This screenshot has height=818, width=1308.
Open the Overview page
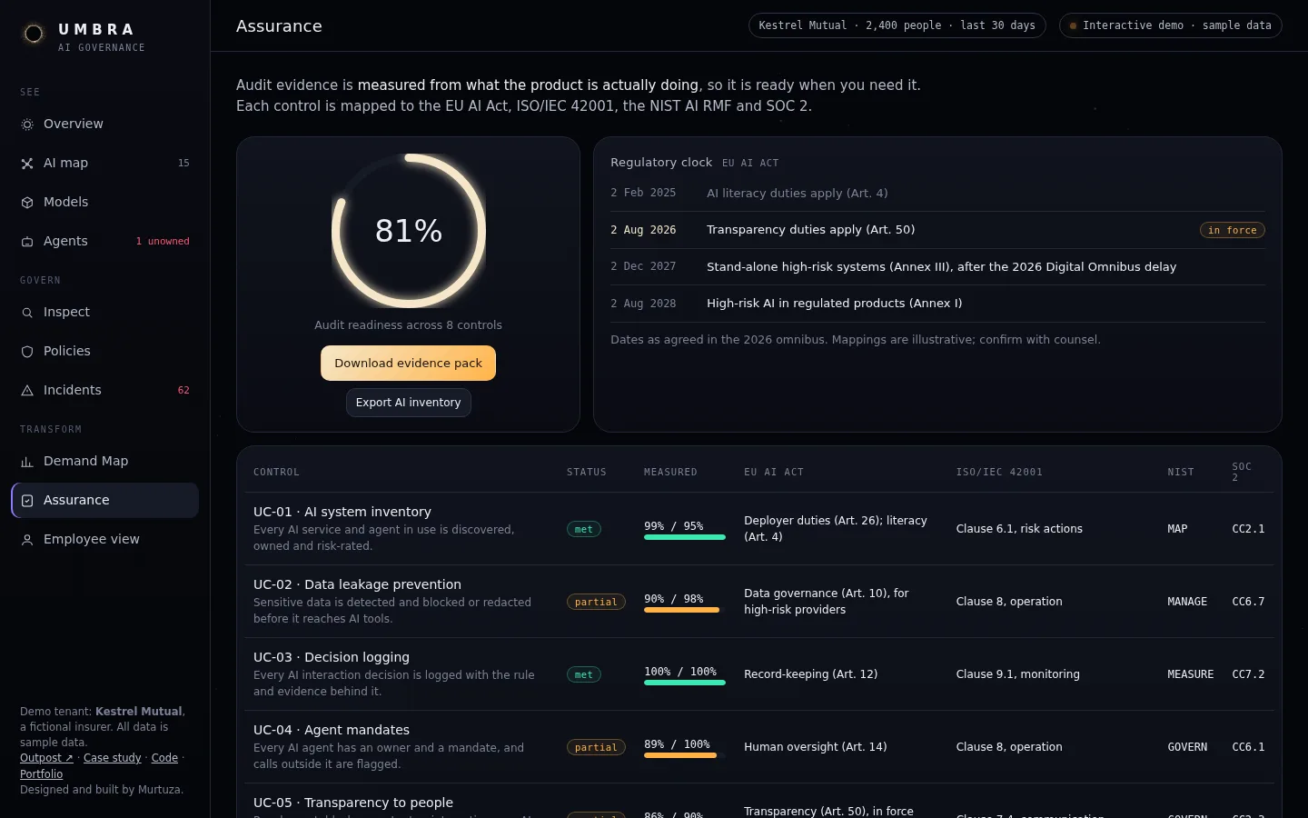point(105,124)
